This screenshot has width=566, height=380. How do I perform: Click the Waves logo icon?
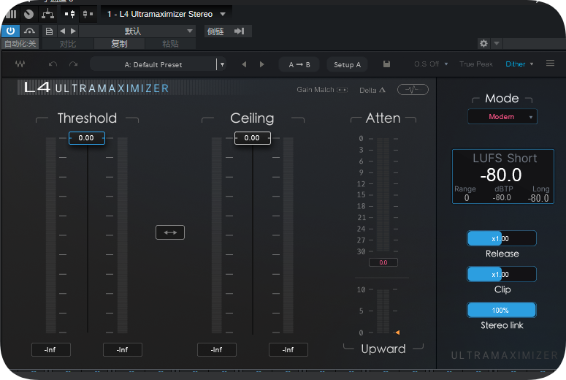point(20,64)
